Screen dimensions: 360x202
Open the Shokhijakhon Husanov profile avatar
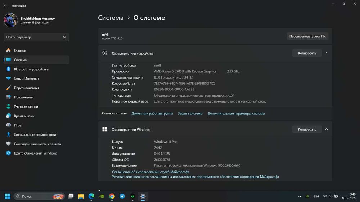click(x=10, y=20)
